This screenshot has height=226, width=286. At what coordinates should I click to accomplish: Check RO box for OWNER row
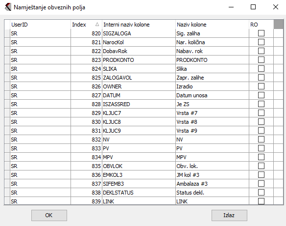pos(261,86)
